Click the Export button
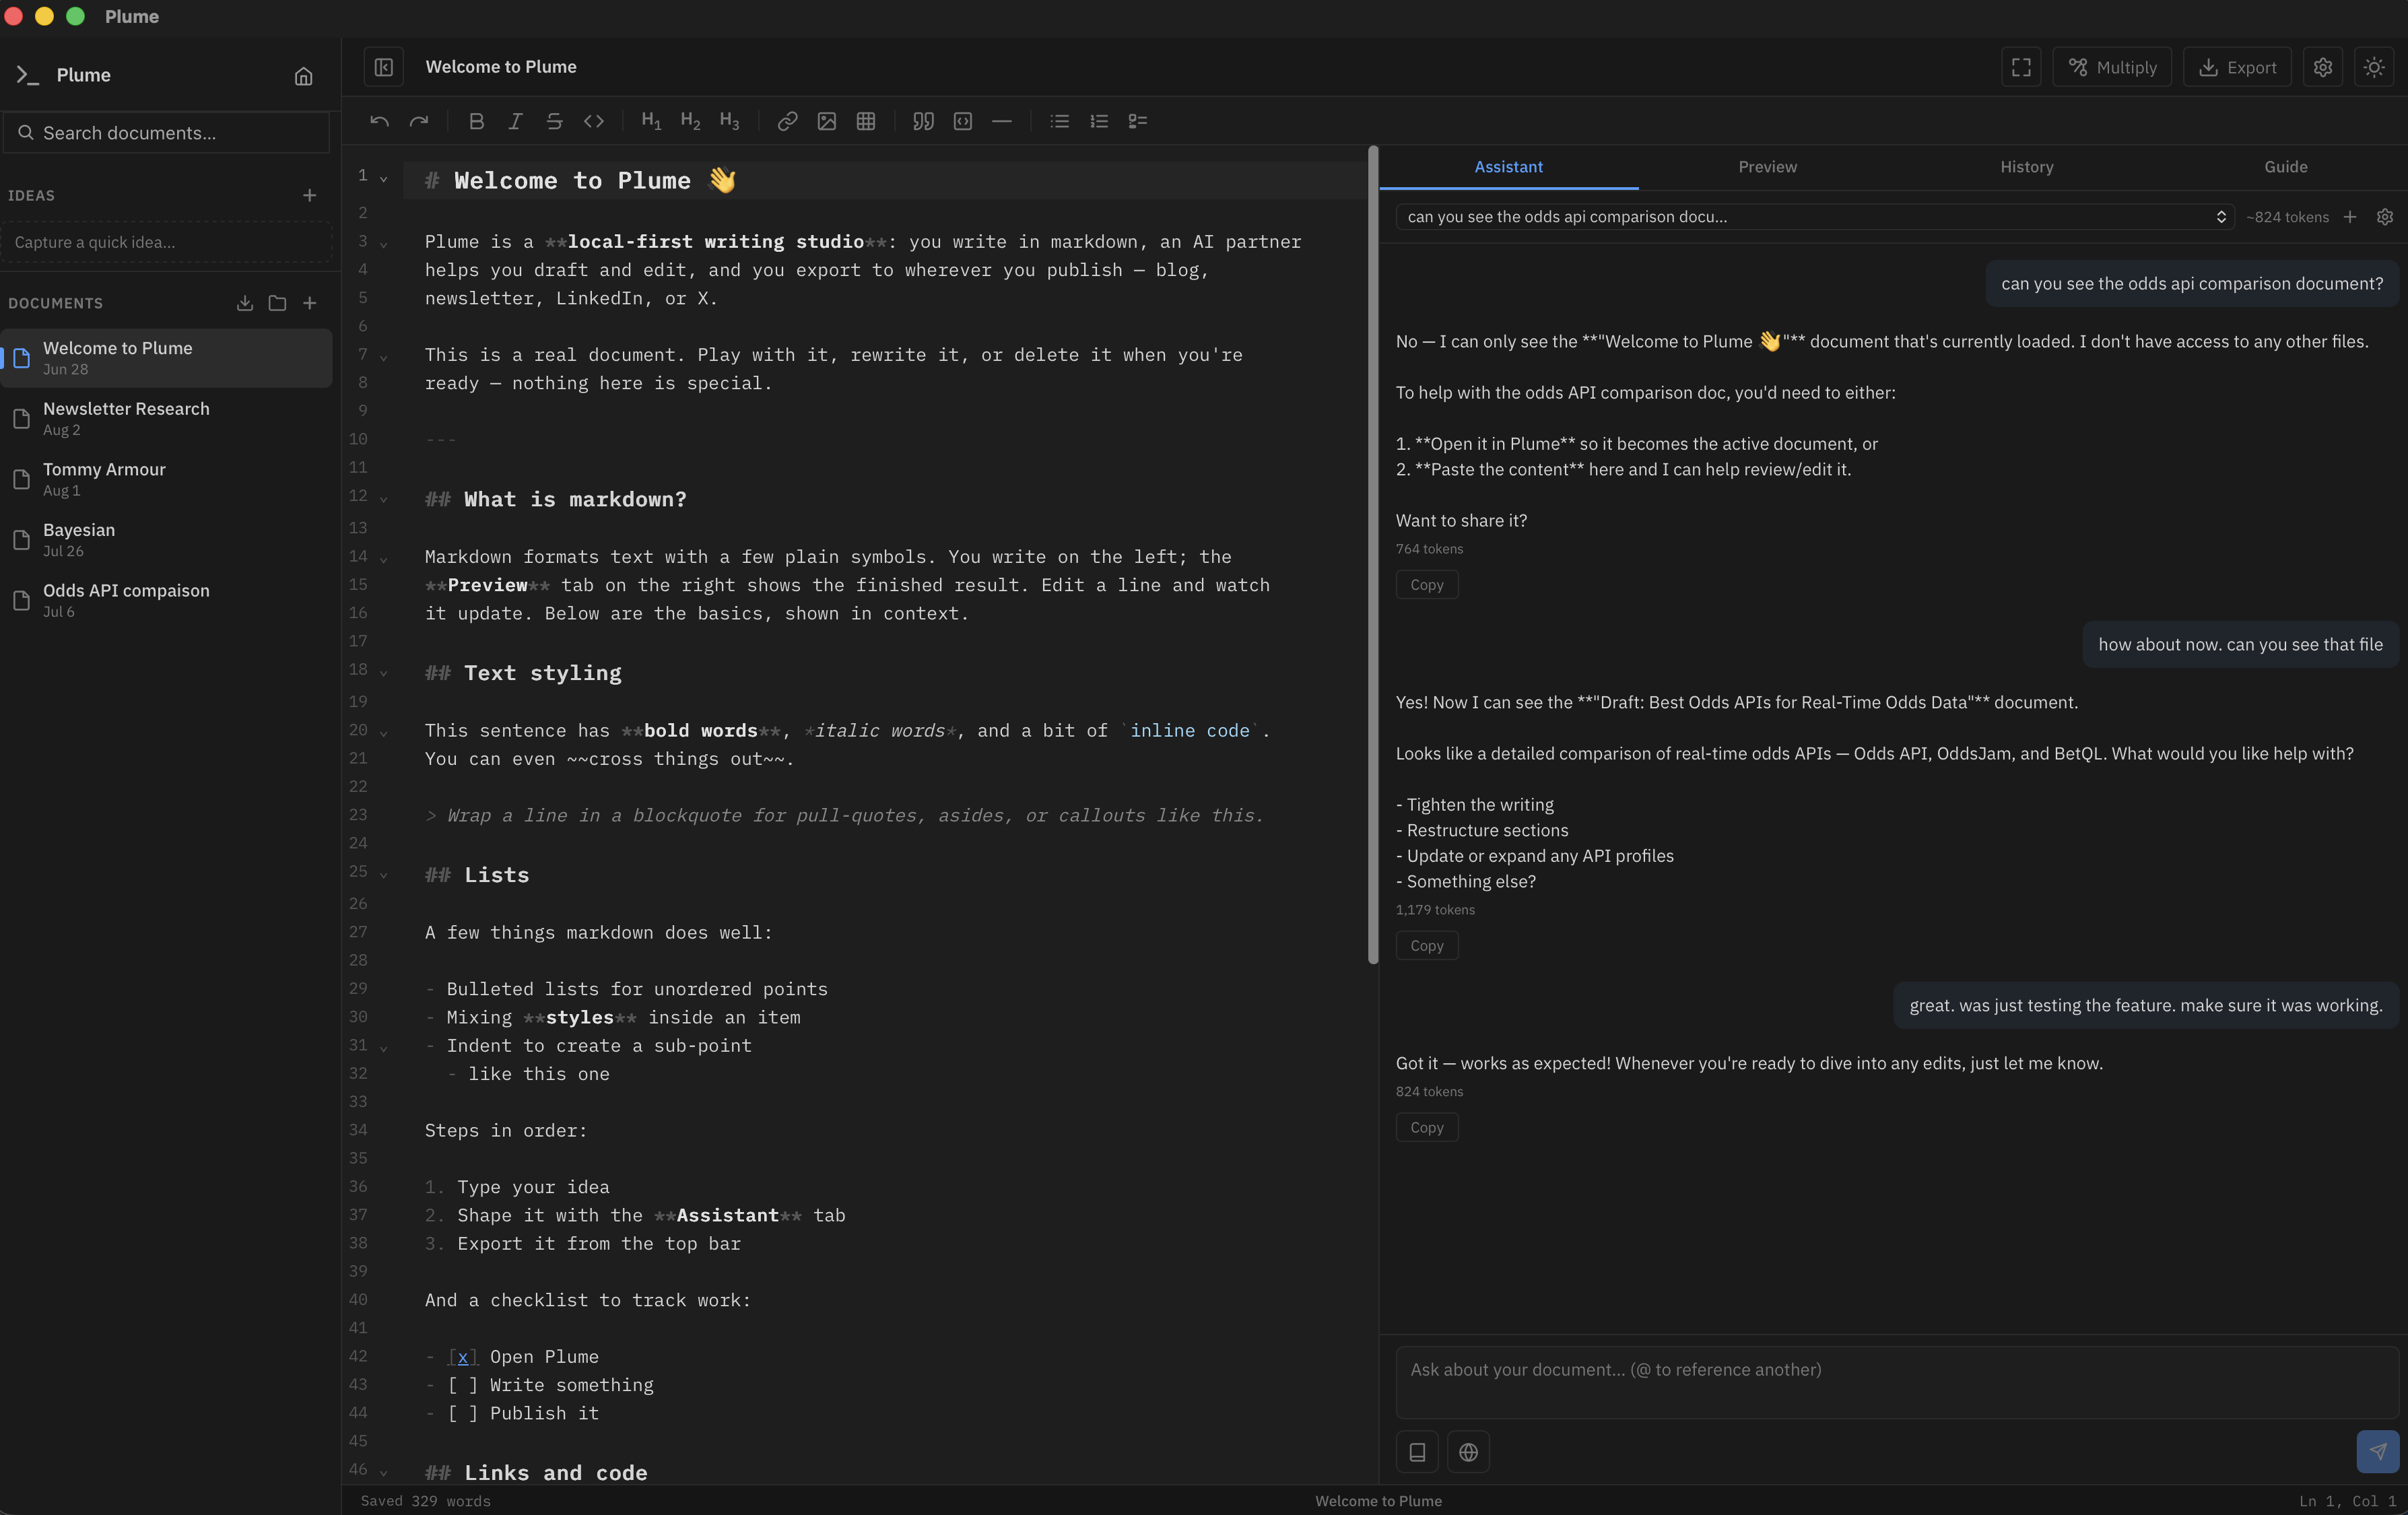 coord(2237,67)
